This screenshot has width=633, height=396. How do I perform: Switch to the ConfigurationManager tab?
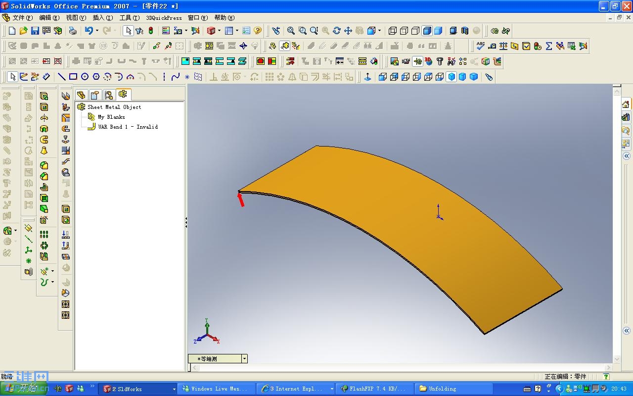click(x=109, y=95)
